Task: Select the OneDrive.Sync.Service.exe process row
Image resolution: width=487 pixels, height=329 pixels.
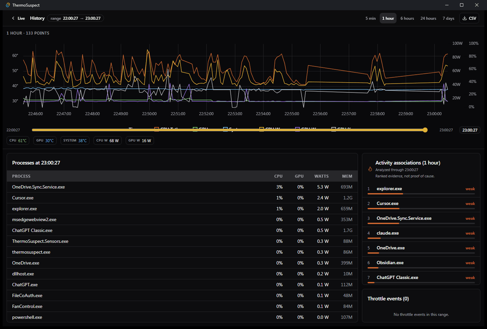Action: tap(182, 187)
